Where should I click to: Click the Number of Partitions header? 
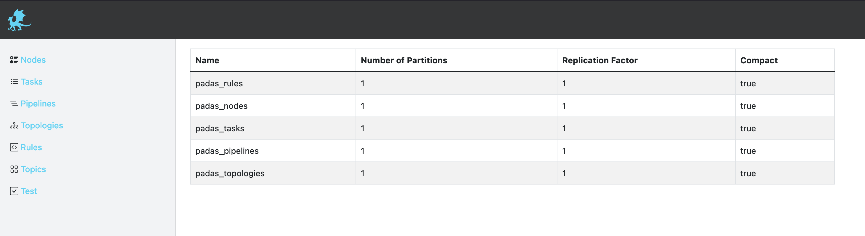click(x=403, y=60)
